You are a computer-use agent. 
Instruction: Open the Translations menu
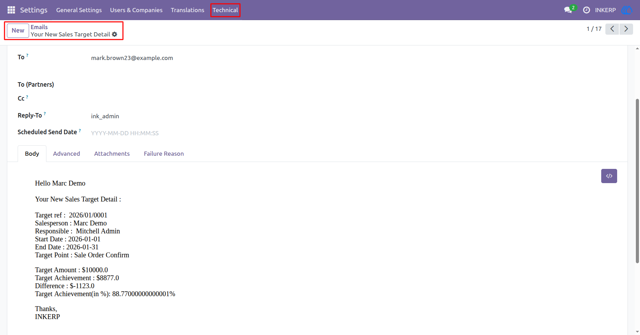(x=187, y=10)
